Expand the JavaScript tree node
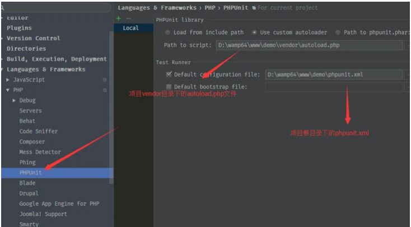411x227 pixels. click(x=8, y=79)
